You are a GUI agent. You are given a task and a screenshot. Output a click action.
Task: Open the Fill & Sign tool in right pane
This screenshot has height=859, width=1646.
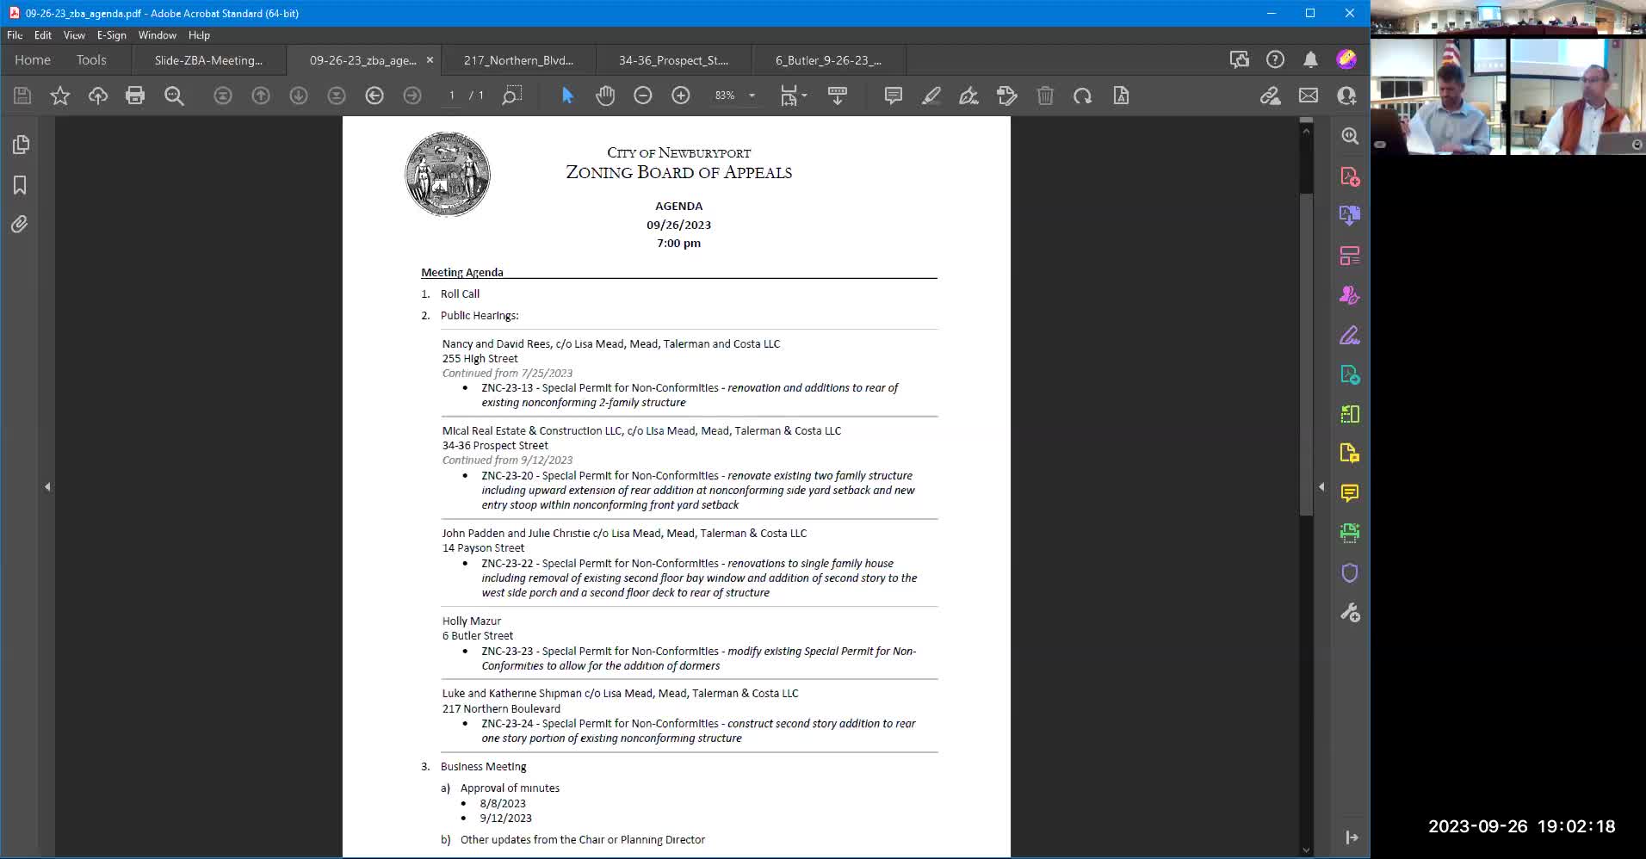click(1350, 335)
